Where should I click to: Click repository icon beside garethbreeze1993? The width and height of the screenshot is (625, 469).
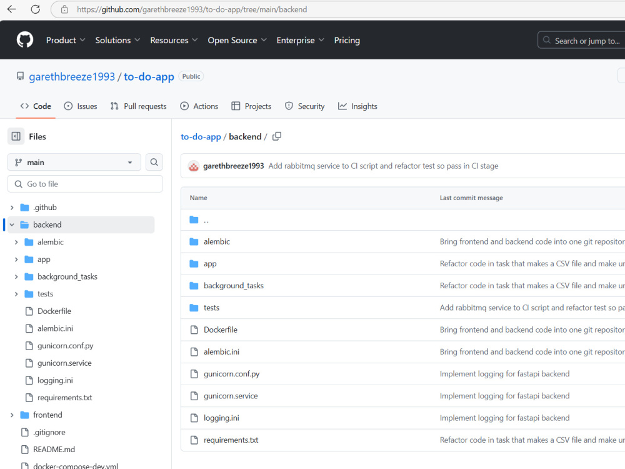[21, 76]
